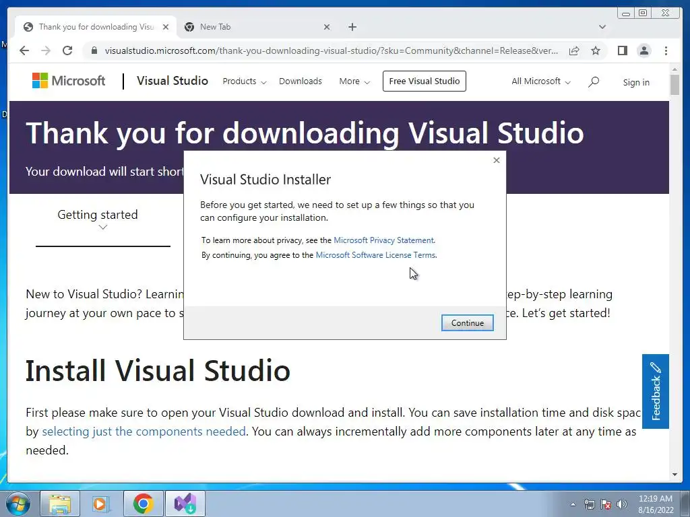Open the Chrome side panel icon
The height and width of the screenshot is (517, 690).
pyautogui.click(x=622, y=50)
